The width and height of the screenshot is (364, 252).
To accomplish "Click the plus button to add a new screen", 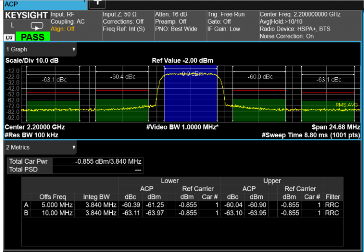I will [x=98, y=3].
